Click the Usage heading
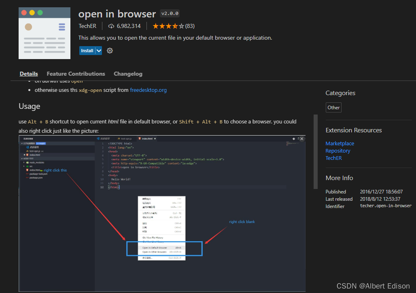This screenshot has width=416, height=293. click(x=30, y=106)
